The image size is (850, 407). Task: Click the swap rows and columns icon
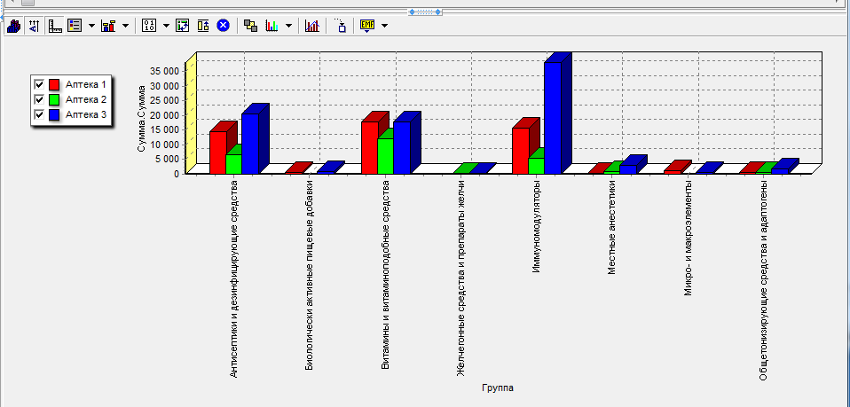(x=183, y=26)
